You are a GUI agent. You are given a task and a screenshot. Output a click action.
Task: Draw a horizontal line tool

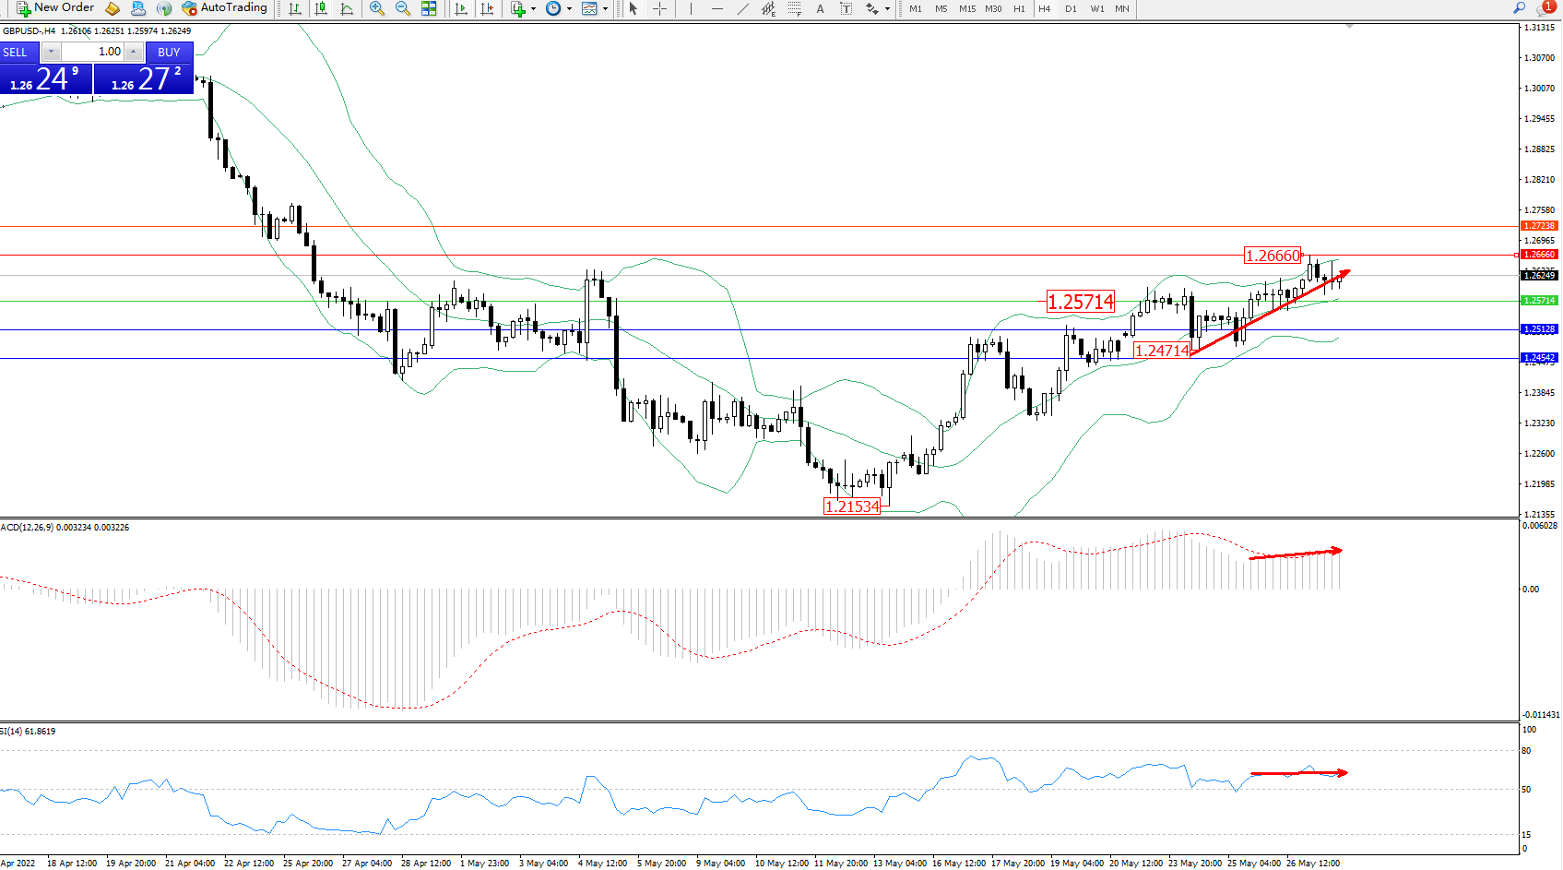(x=717, y=8)
